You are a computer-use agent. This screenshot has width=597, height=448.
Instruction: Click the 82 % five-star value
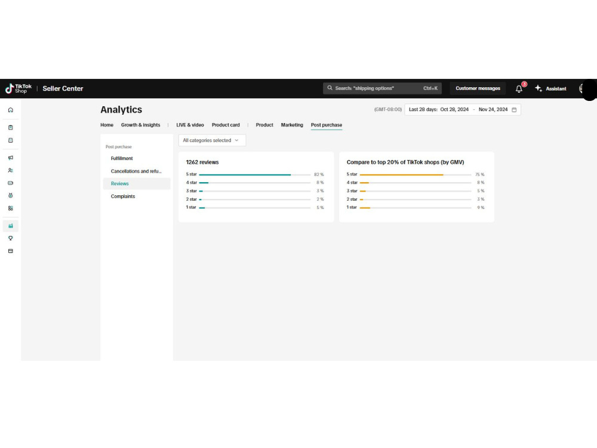click(x=319, y=174)
